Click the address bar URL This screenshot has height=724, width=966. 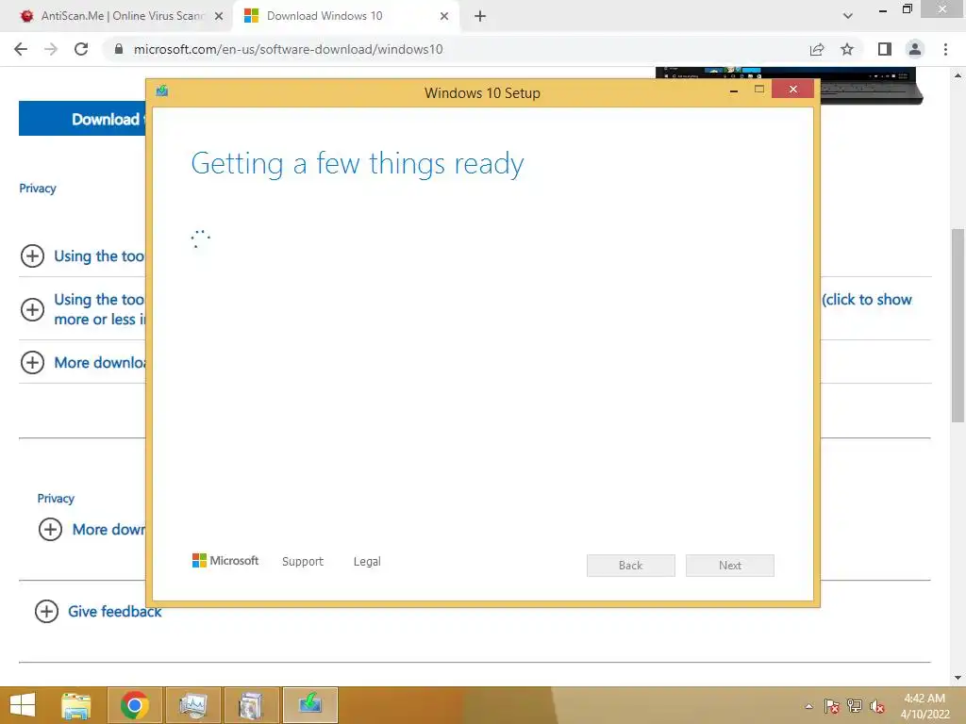[x=288, y=49]
